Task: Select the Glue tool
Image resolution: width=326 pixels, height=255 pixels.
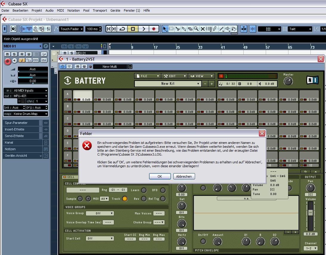Action: pyautogui.click(x=184, y=29)
